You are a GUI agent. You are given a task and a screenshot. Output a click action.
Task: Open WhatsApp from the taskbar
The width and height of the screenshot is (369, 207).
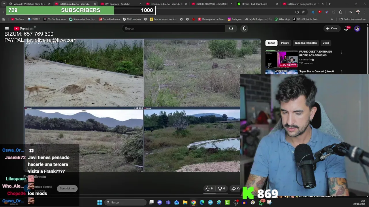tap(261, 202)
